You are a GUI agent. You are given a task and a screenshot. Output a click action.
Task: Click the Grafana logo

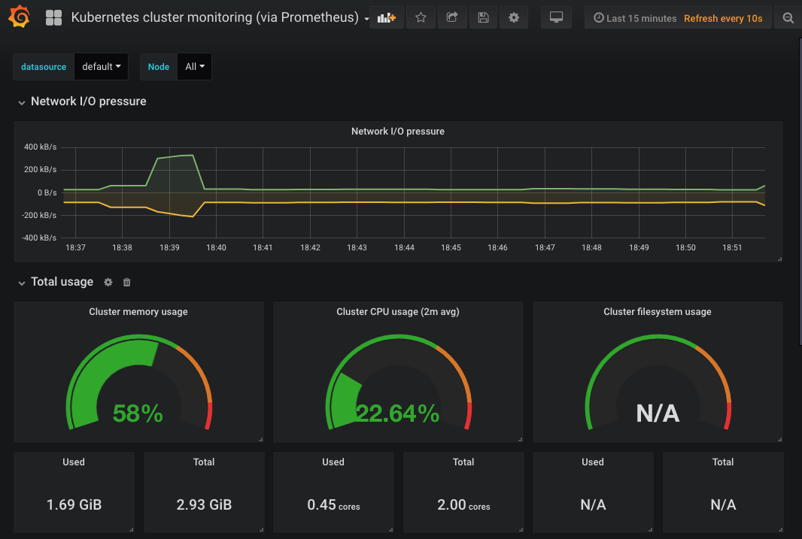click(x=19, y=17)
